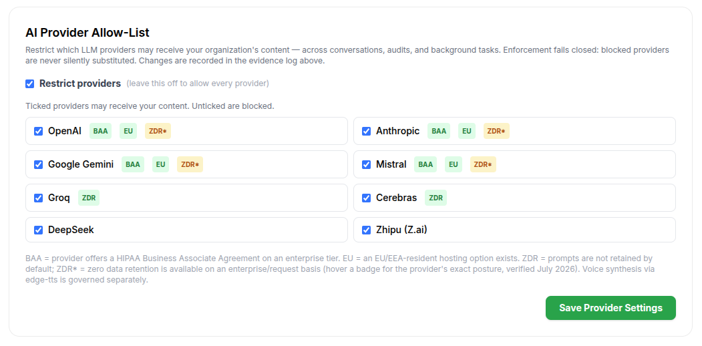Click the EU badge next to Anthropic

[467, 131]
